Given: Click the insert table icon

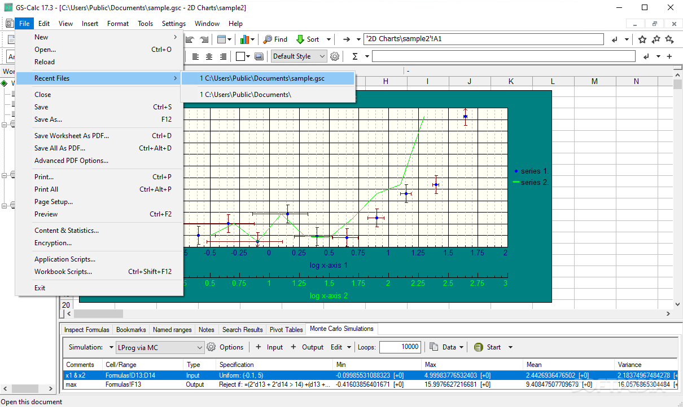Looking at the screenshot, I should point(221,39).
